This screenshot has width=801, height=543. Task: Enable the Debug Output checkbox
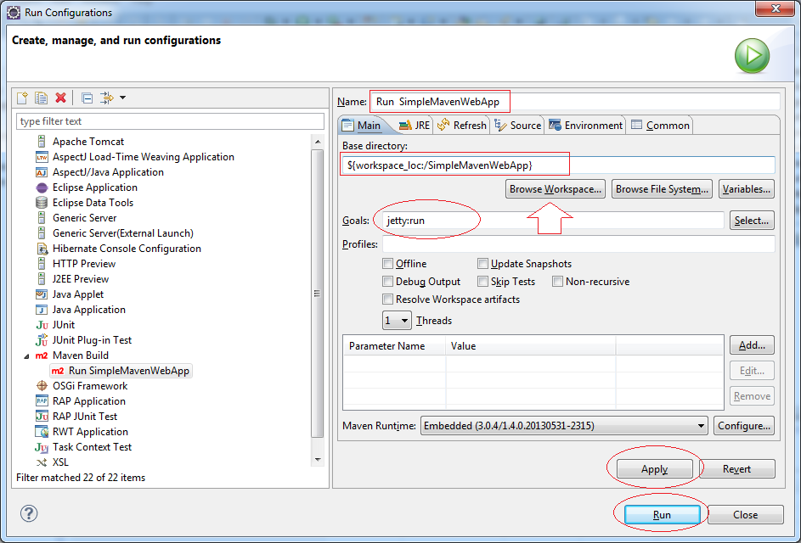pyautogui.click(x=387, y=282)
